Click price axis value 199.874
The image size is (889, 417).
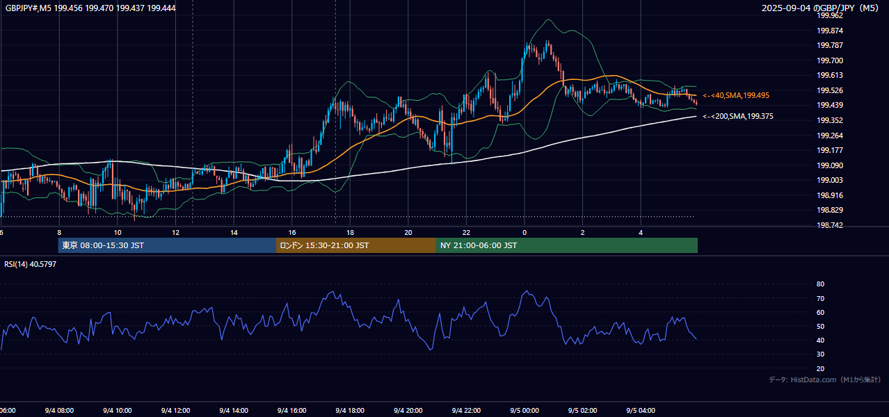click(830, 31)
